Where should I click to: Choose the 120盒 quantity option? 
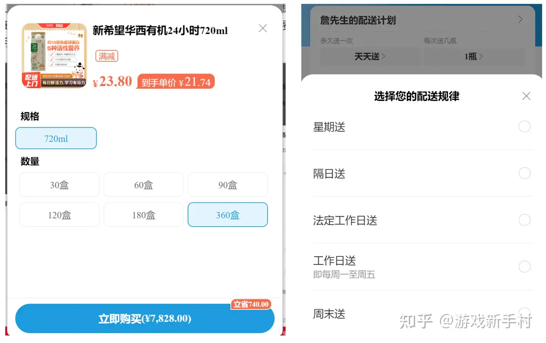59,215
